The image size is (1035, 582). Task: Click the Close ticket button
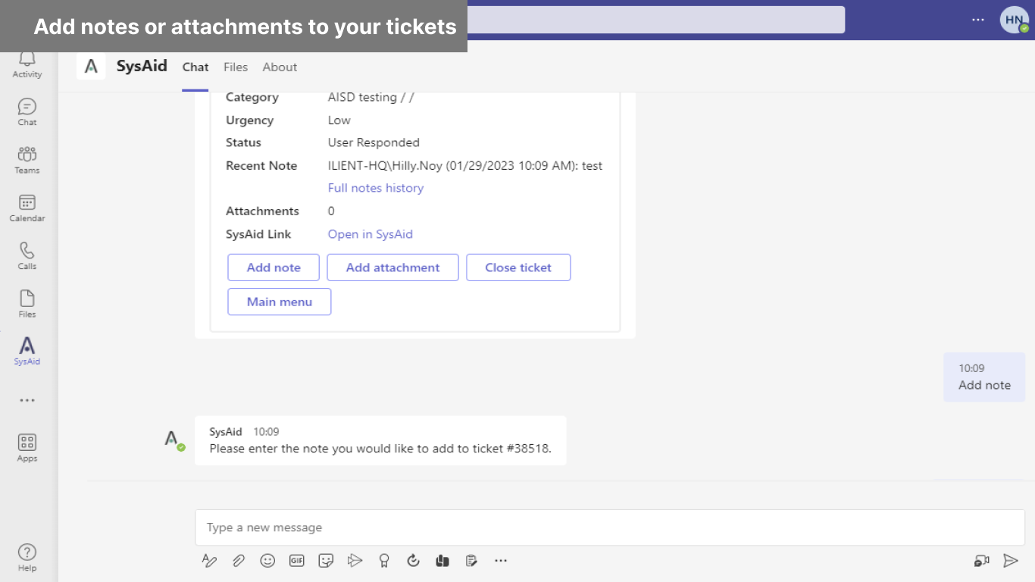point(518,268)
